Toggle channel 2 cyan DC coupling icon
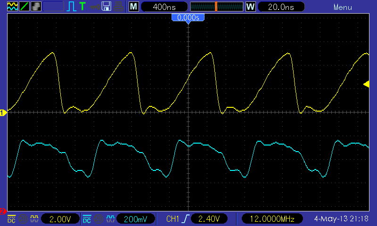377x226 pixels. click(87, 219)
